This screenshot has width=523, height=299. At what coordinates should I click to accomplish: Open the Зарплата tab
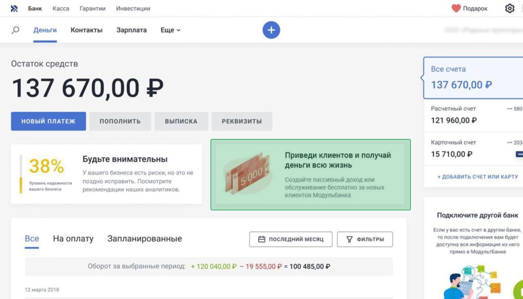click(x=131, y=30)
